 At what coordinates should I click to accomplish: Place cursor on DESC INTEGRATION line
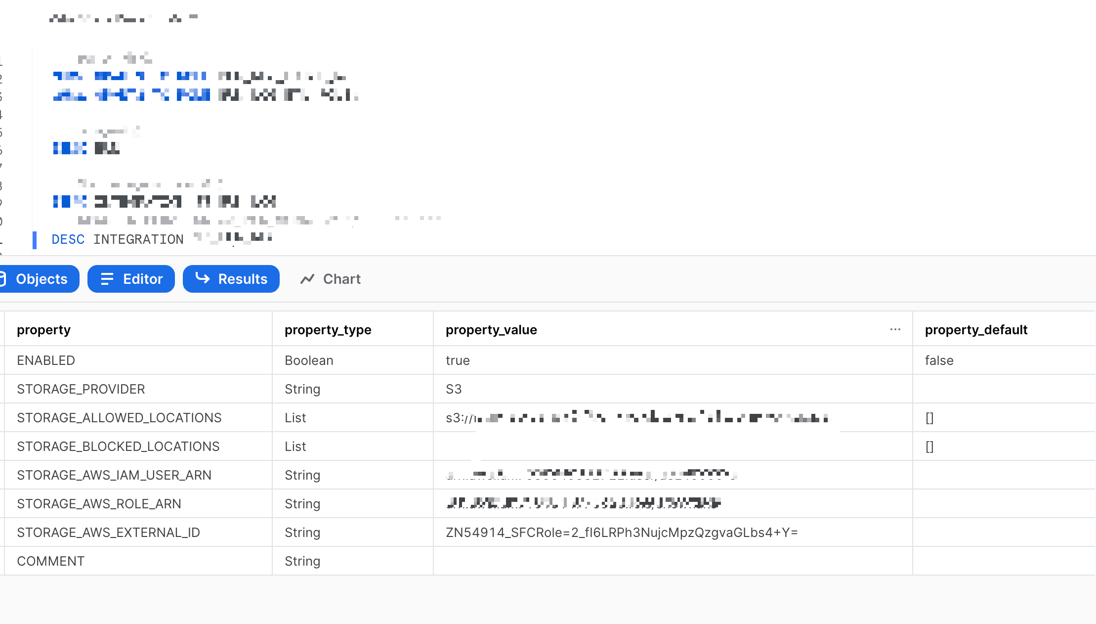(138, 239)
